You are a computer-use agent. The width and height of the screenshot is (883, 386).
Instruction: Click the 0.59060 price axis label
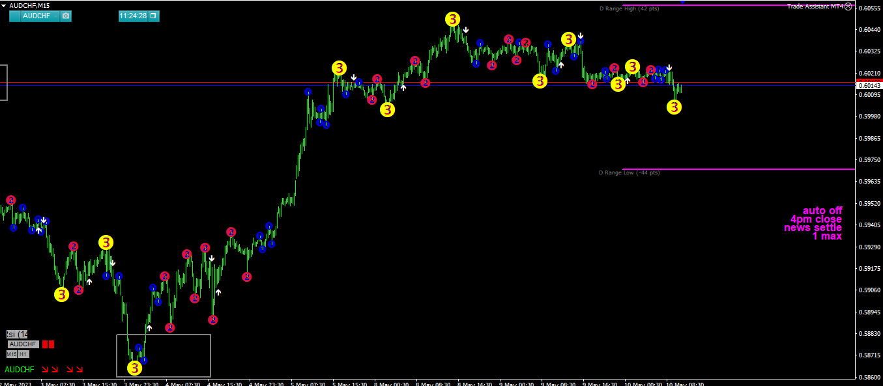(x=869, y=290)
